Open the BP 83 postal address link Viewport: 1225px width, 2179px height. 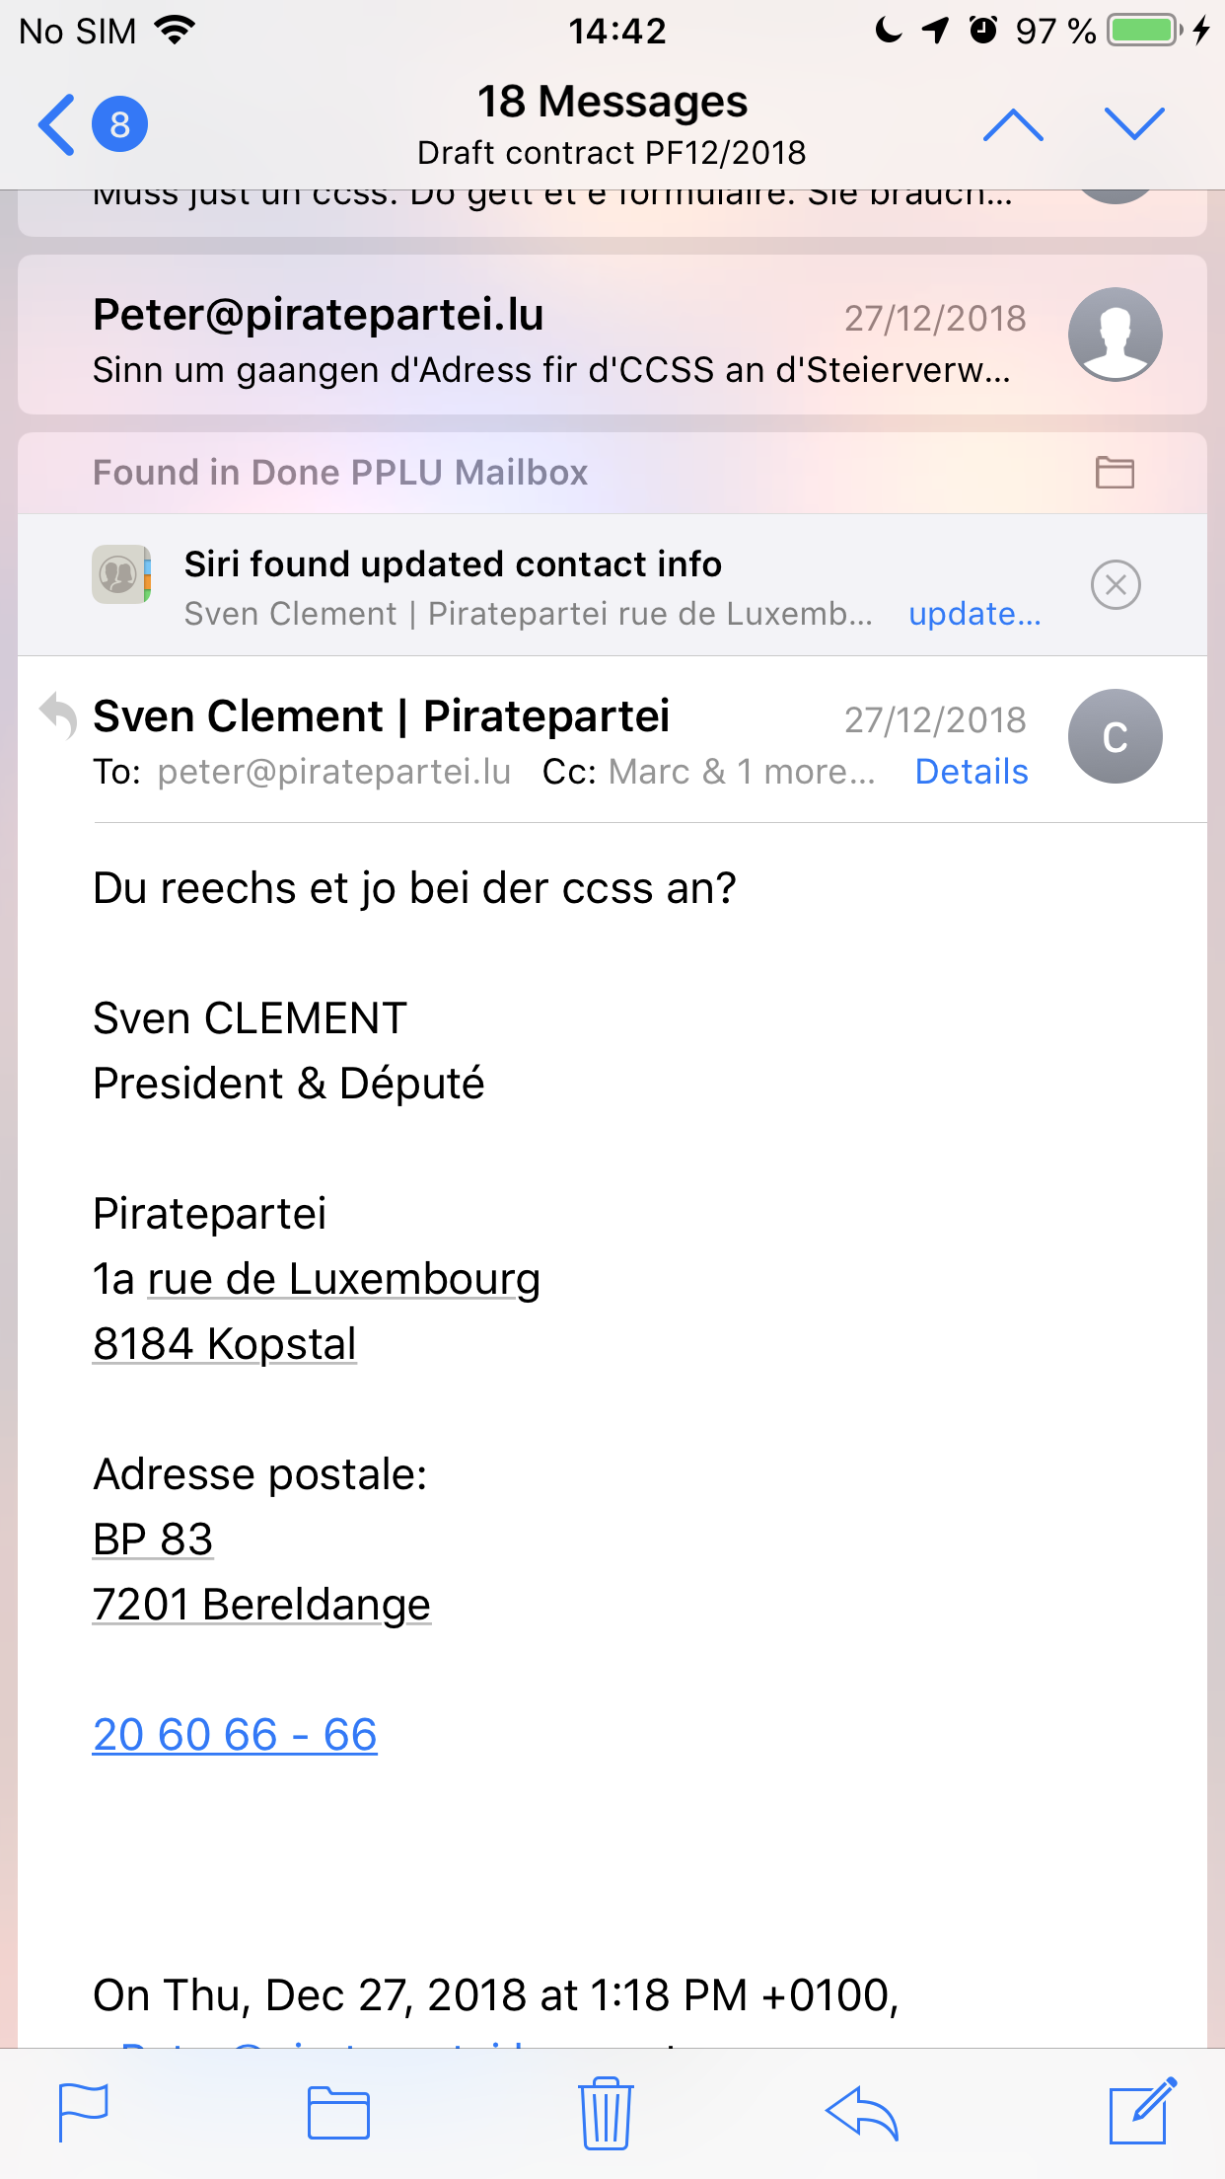[x=153, y=1540]
